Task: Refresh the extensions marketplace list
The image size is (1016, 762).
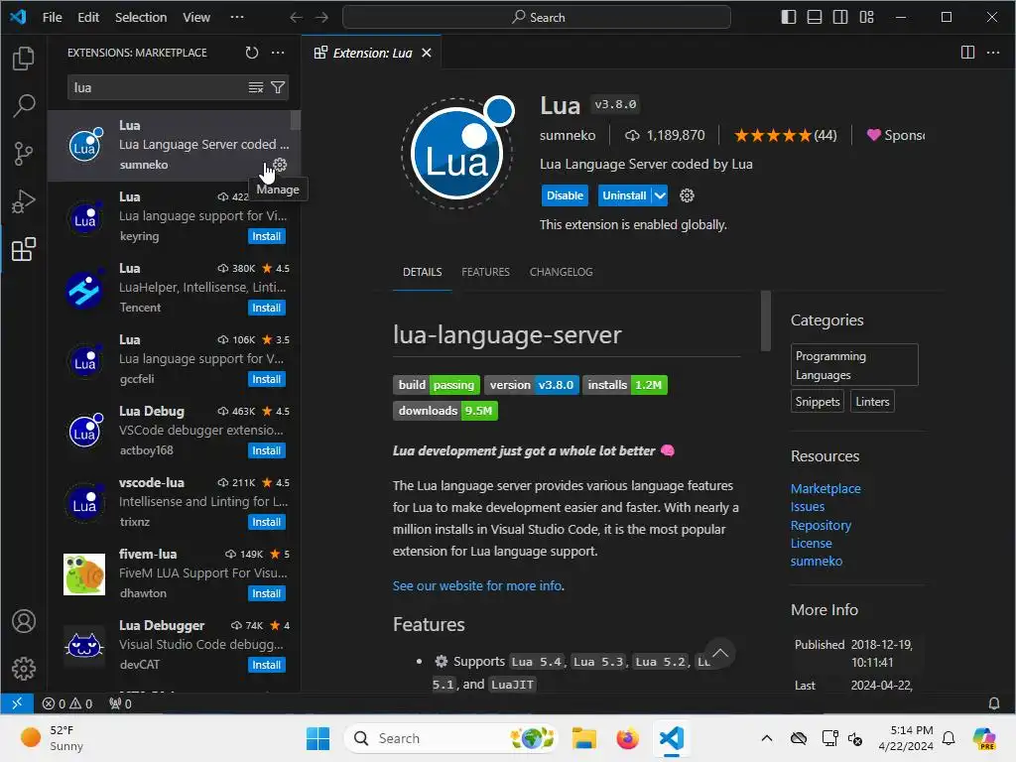Action: pos(252,53)
